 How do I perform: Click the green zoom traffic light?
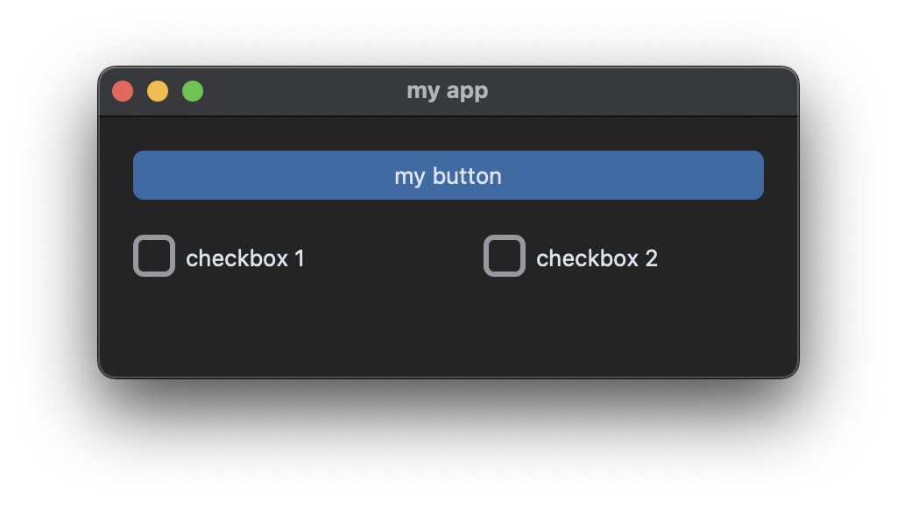pos(193,90)
